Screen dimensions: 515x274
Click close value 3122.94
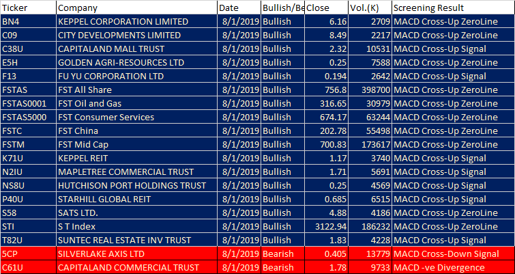click(x=327, y=226)
